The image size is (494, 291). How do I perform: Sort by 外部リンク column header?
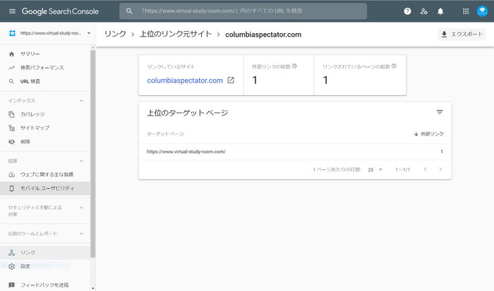coord(429,134)
